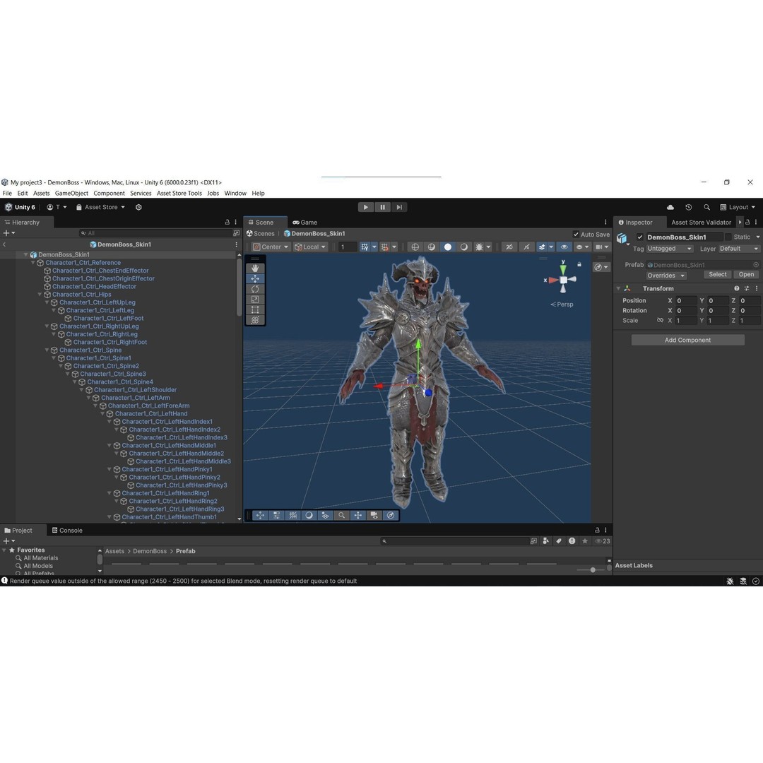Open the Center pivot dropdown
Screen dimensions: 763x763
click(x=271, y=247)
